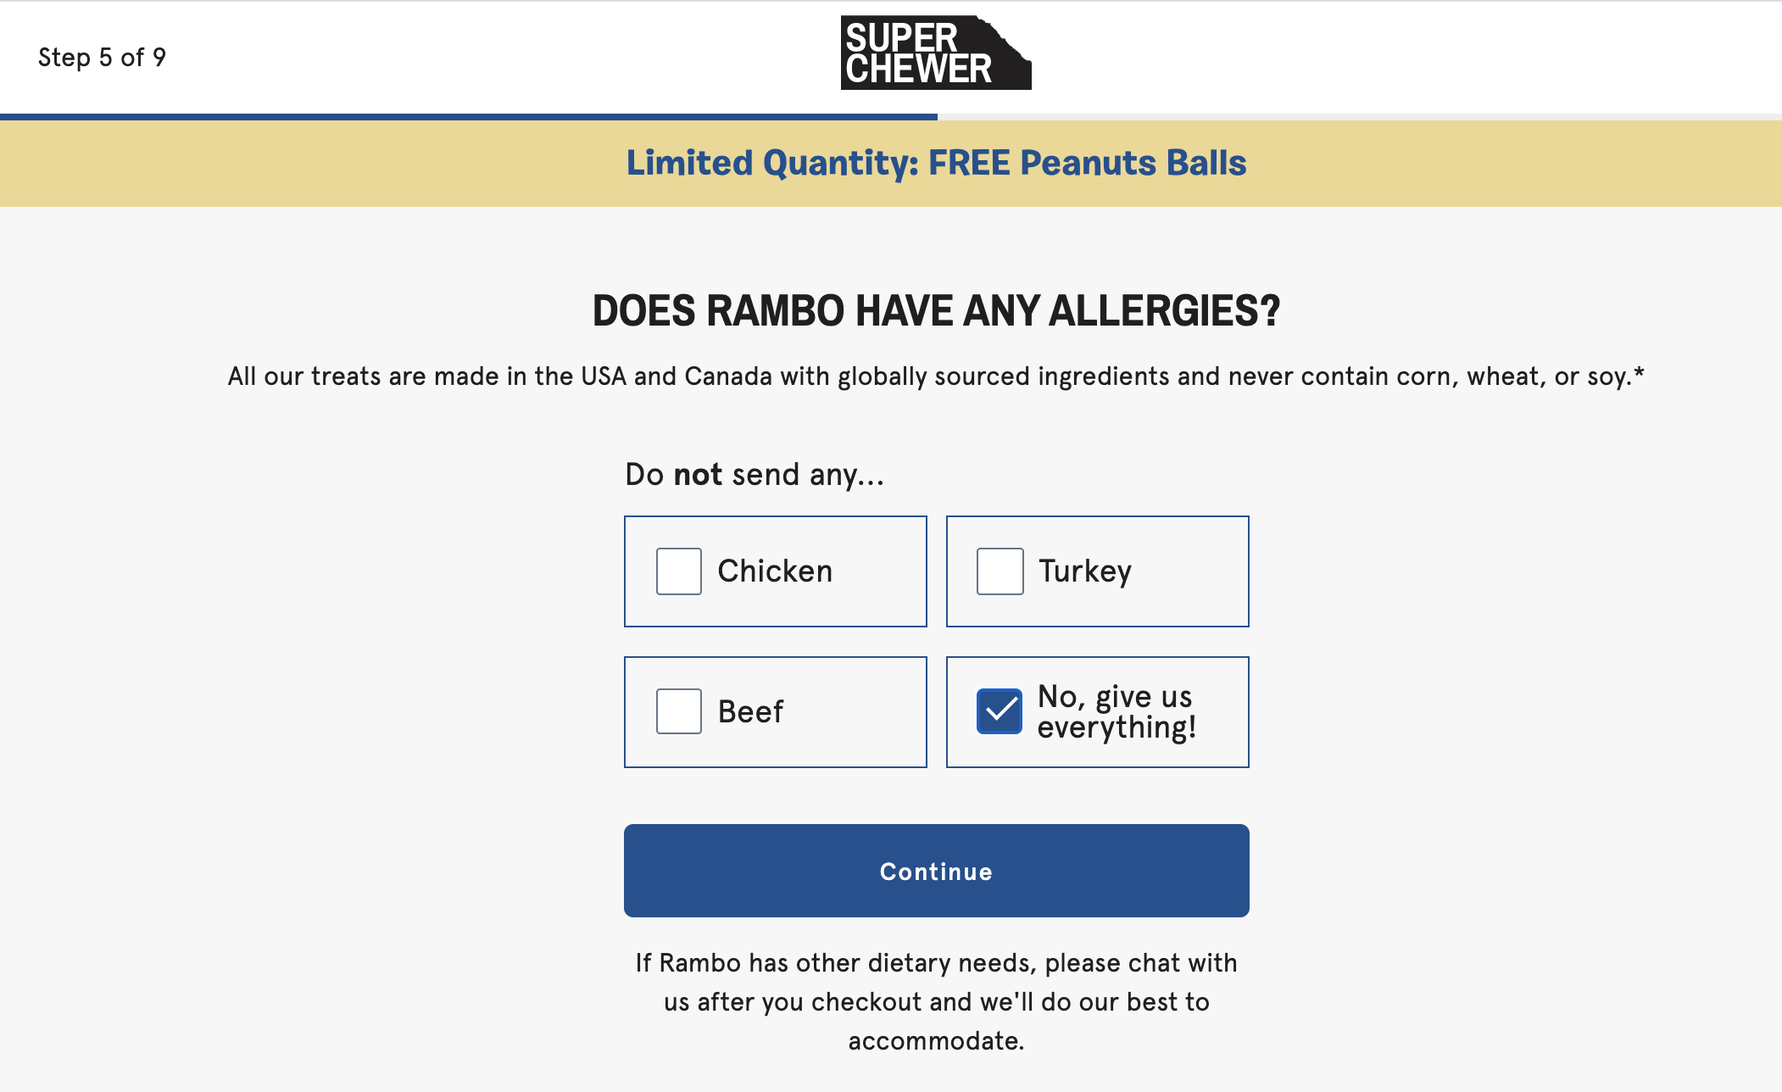Screen dimensions: 1782x1092
Task: Click the 'other dietary needs' note below Continue
Action: click(936, 1002)
